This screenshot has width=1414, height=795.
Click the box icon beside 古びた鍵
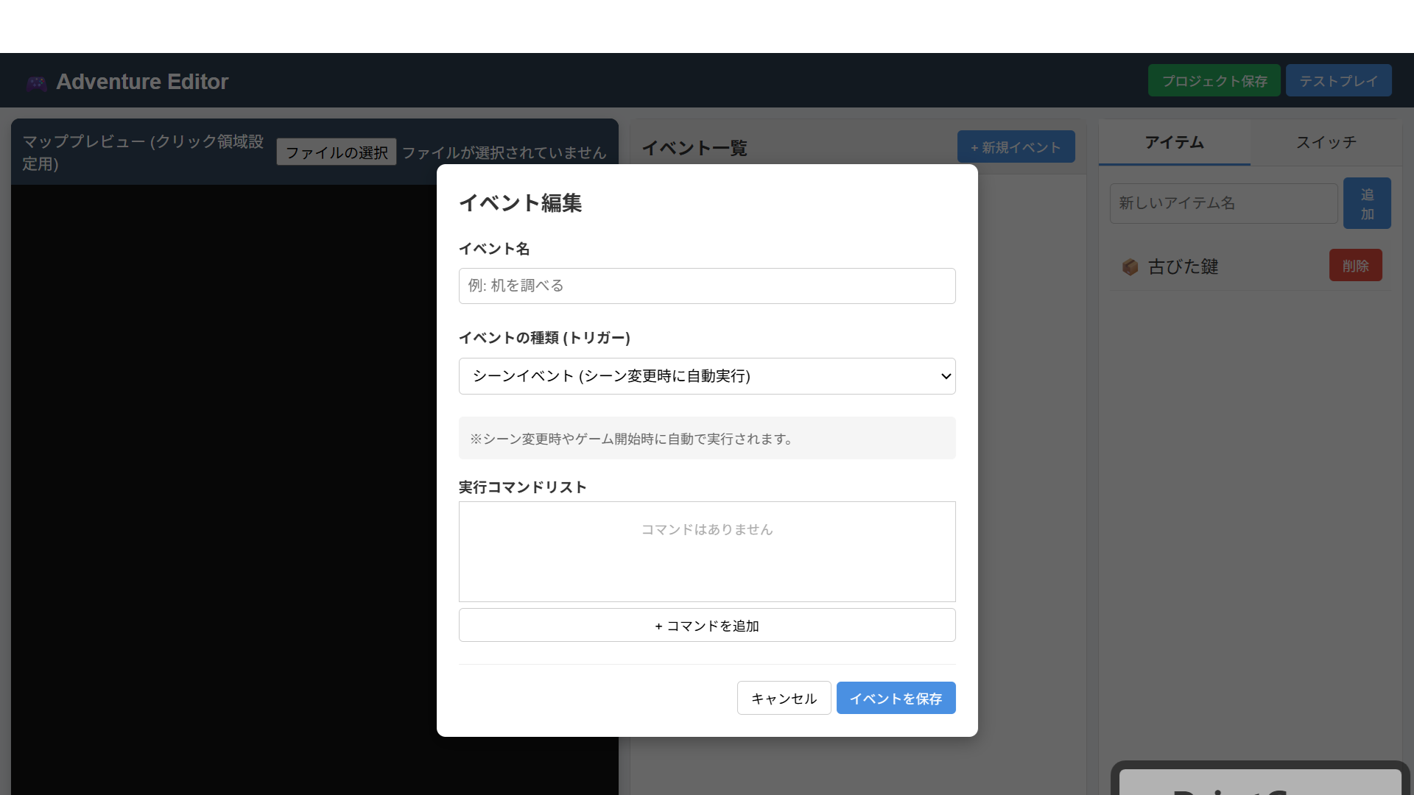[1130, 266]
